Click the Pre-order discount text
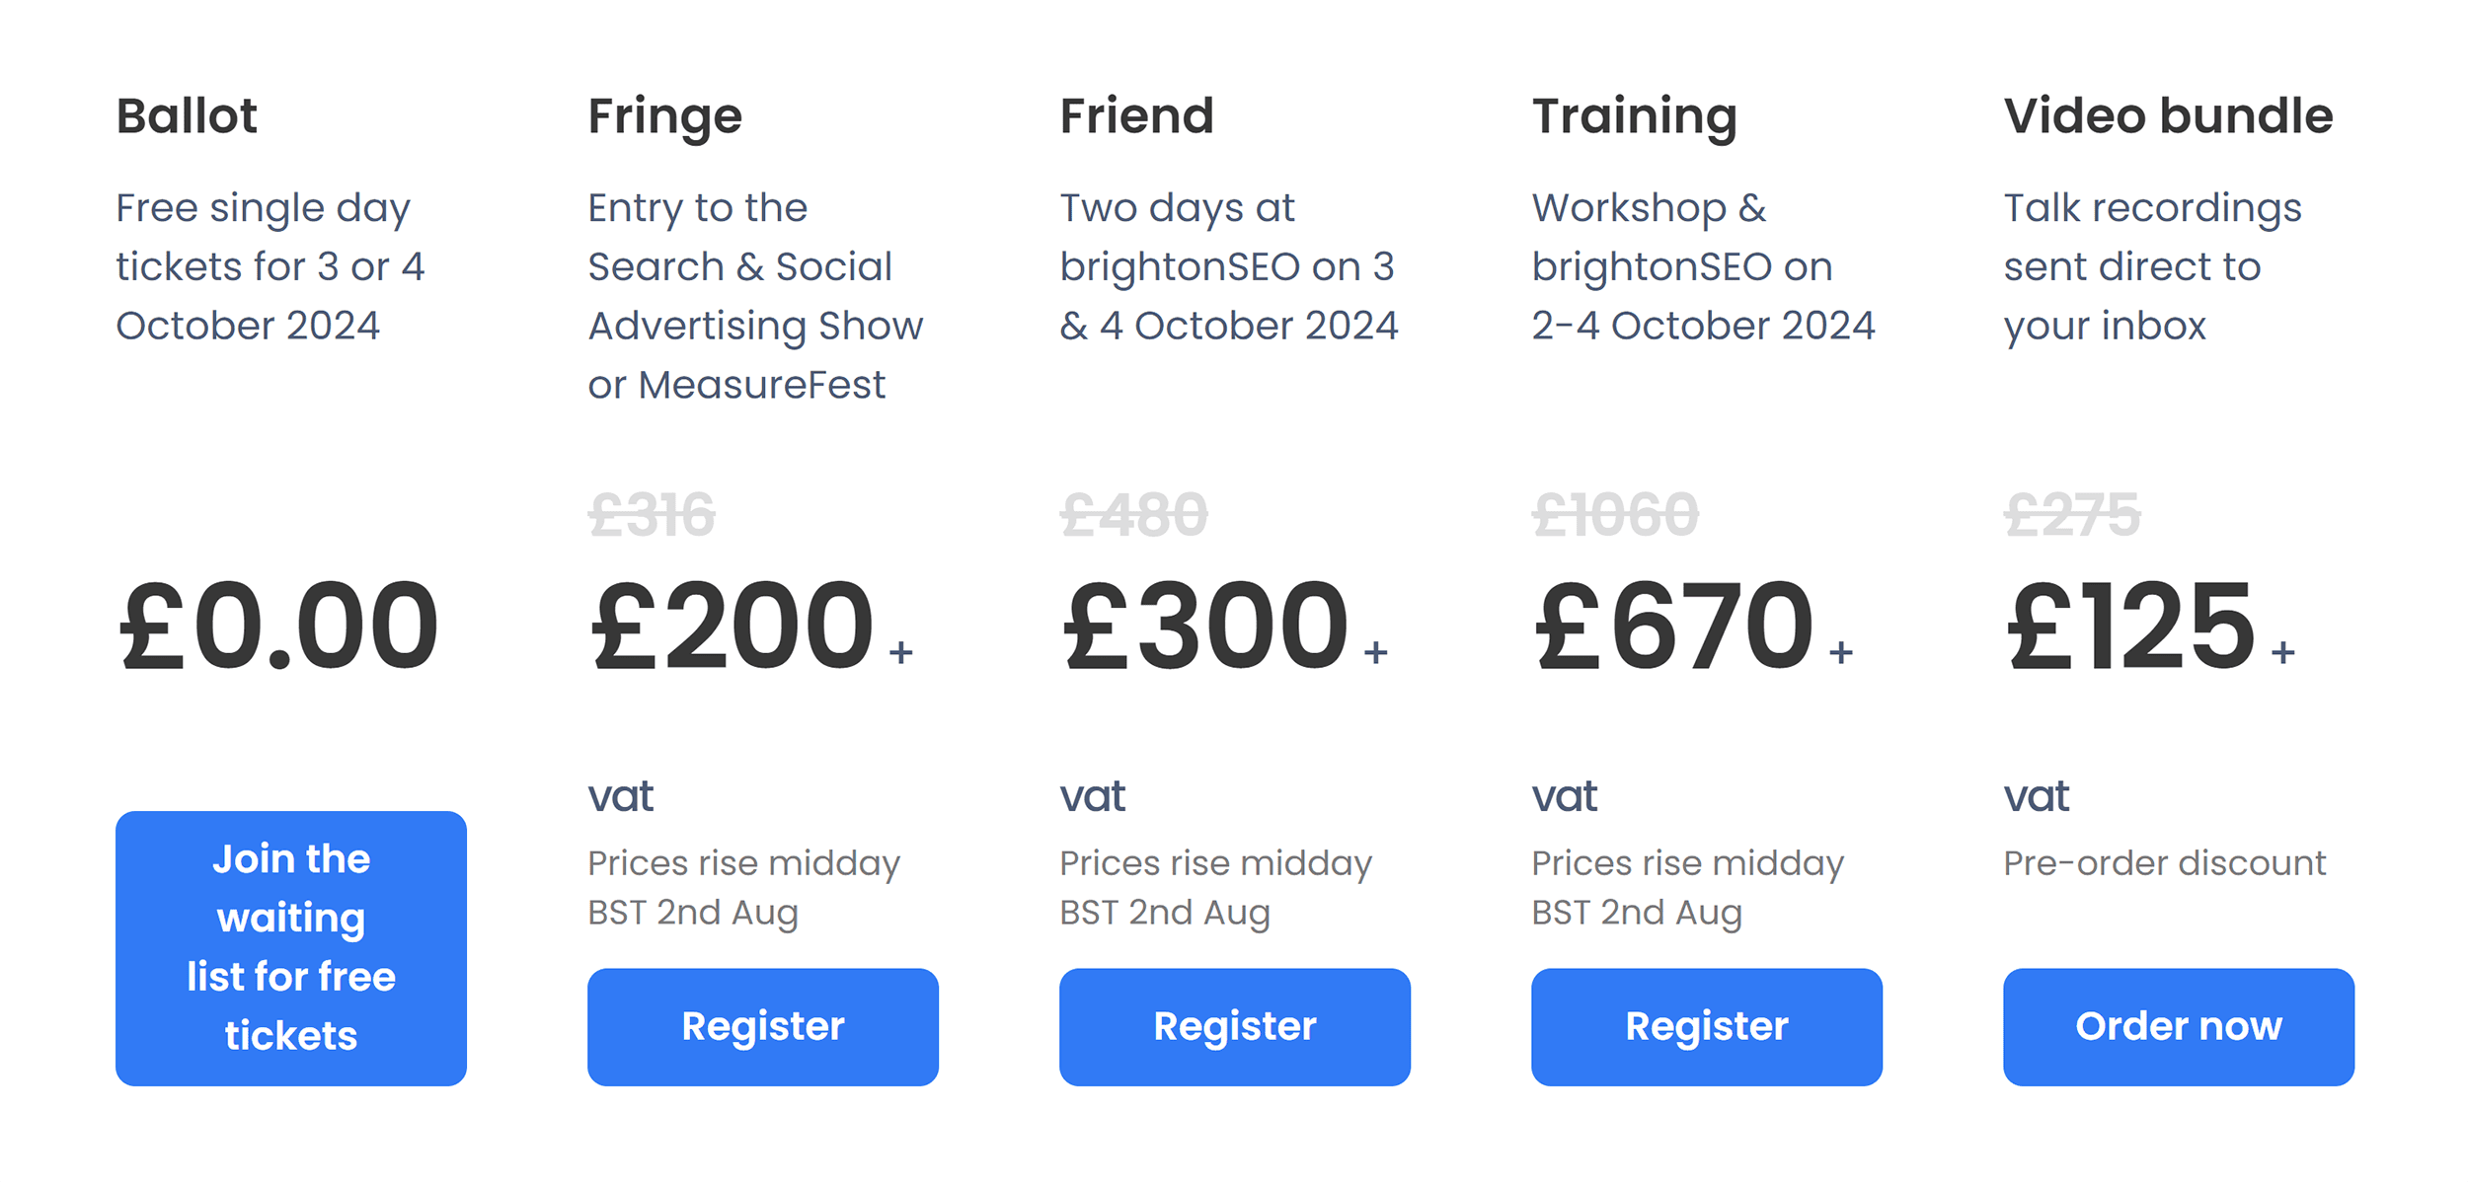The image size is (2468, 1183). click(x=2165, y=862)
